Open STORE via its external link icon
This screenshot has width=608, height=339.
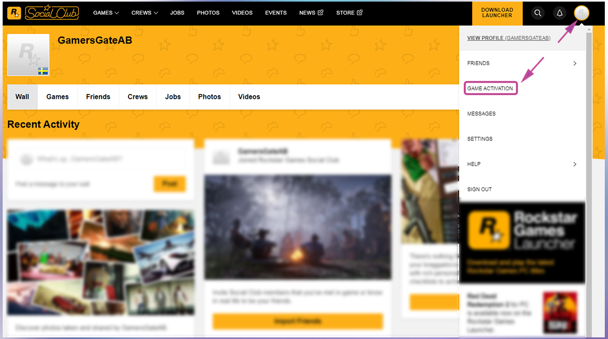pyautogui.click(x=361, y=12)
